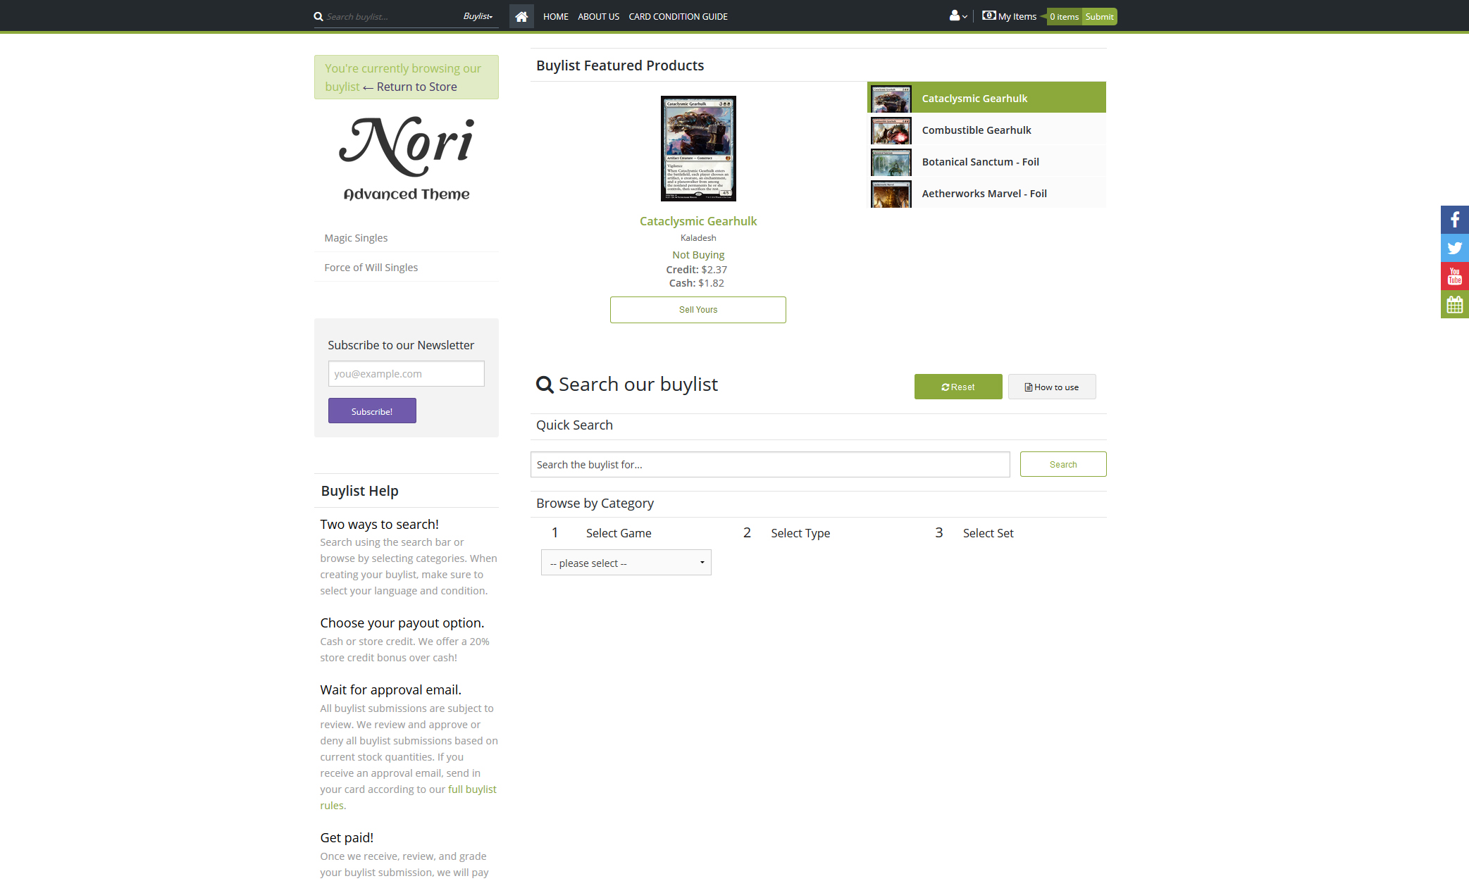The image size is (1469, 881).
Task: Open Facebook social sidebar icon
Action: pyautogui.click(x=1455, y=220)
